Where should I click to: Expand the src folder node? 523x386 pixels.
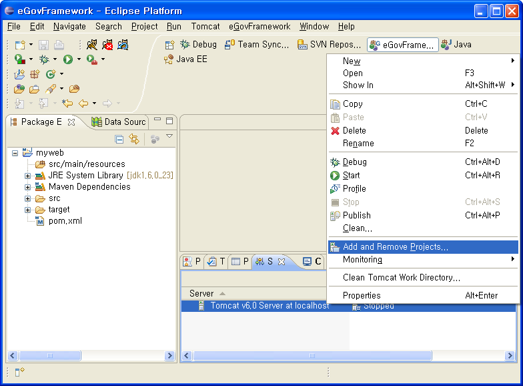coord(28,199)
